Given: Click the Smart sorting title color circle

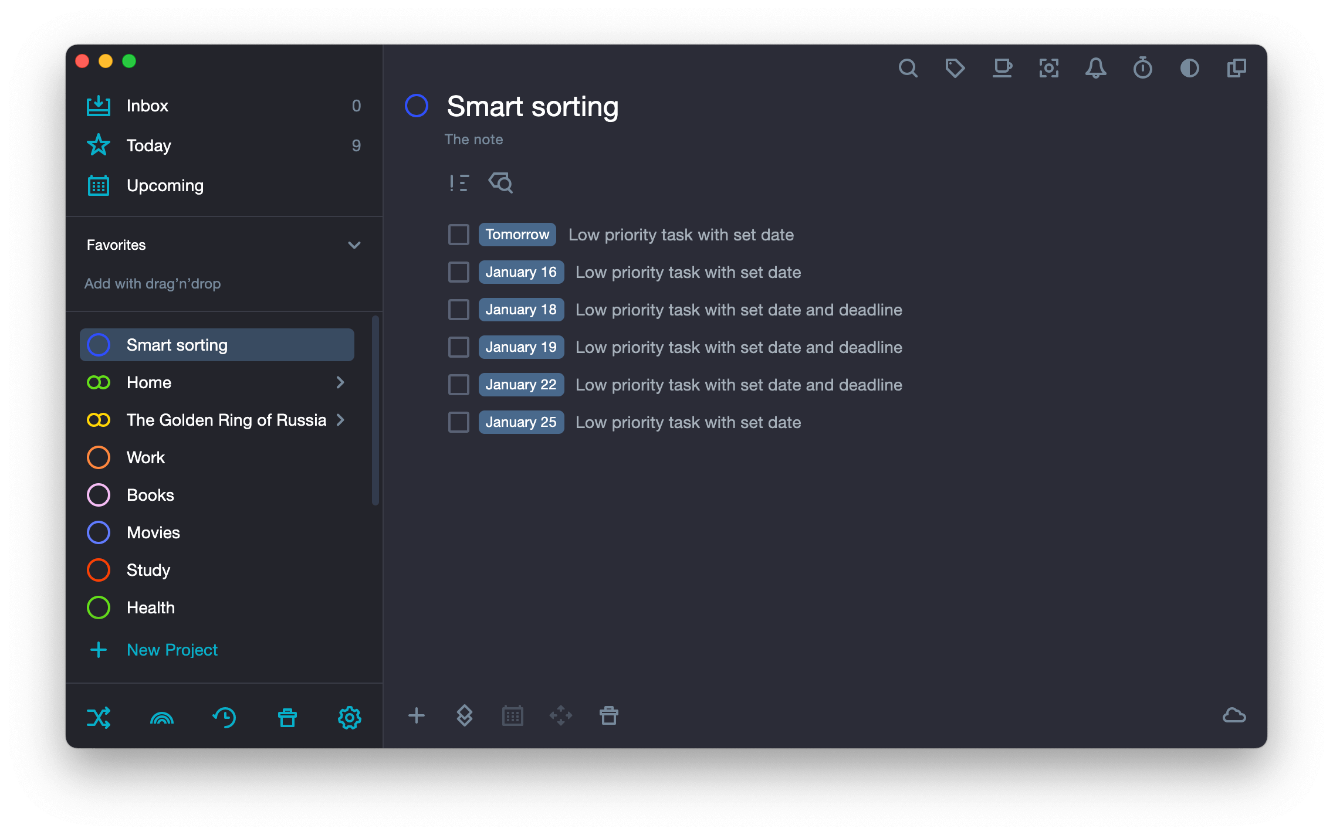Looking at the screenshot, I should [417, 106].
